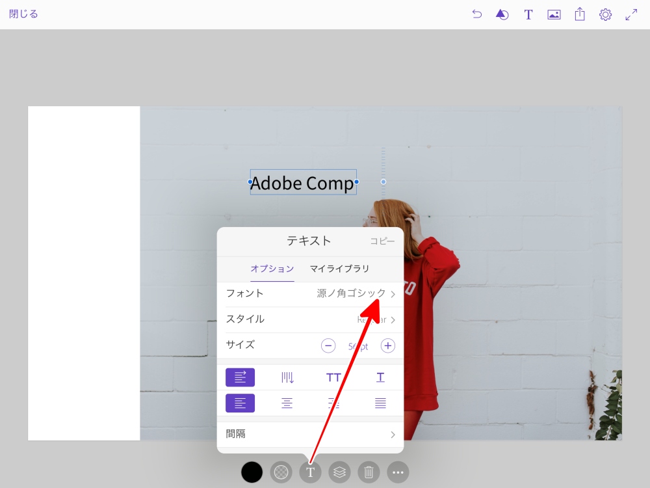650x488 pixels.
Task: Increase font size with plus button
Action: pyautogui.click(x=387, y=346)
